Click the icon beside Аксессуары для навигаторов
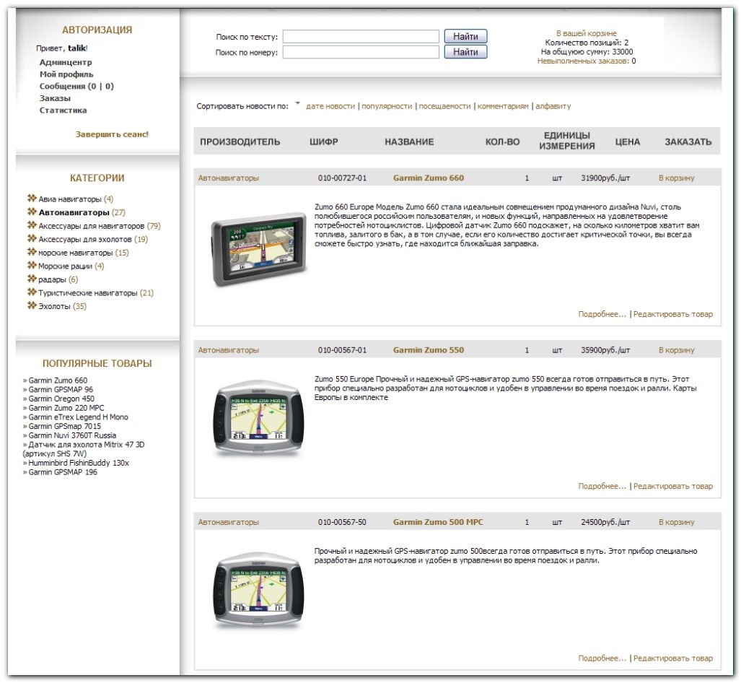Screen dimensions: 741x683 click(32, 225)
